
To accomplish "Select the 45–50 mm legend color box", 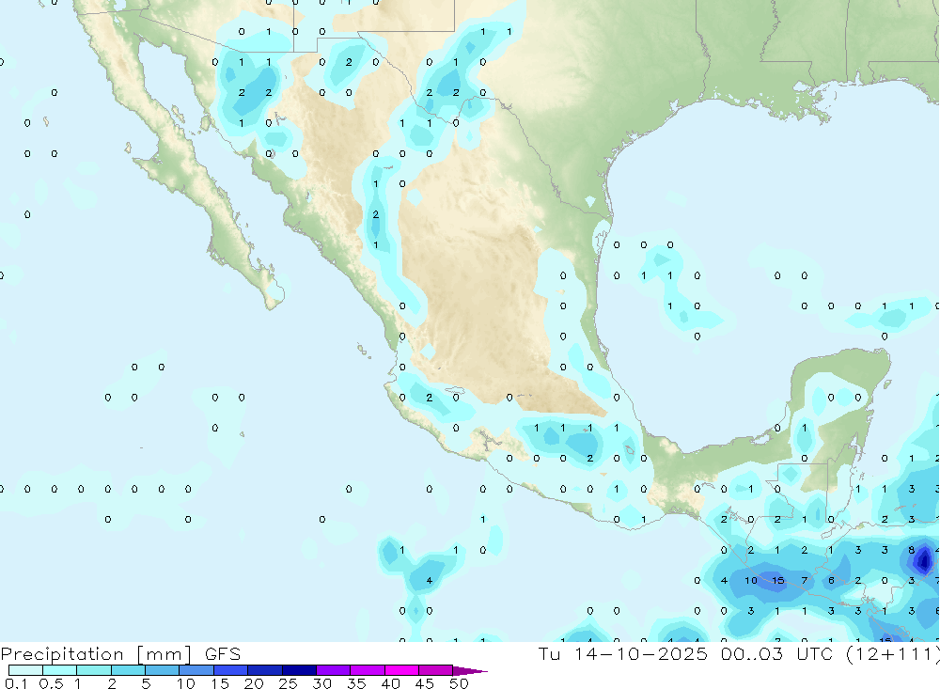I will (436, 670).
